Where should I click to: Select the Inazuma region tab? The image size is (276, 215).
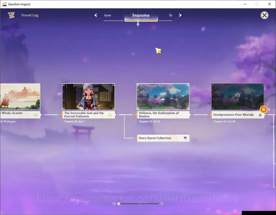(141, 16)
